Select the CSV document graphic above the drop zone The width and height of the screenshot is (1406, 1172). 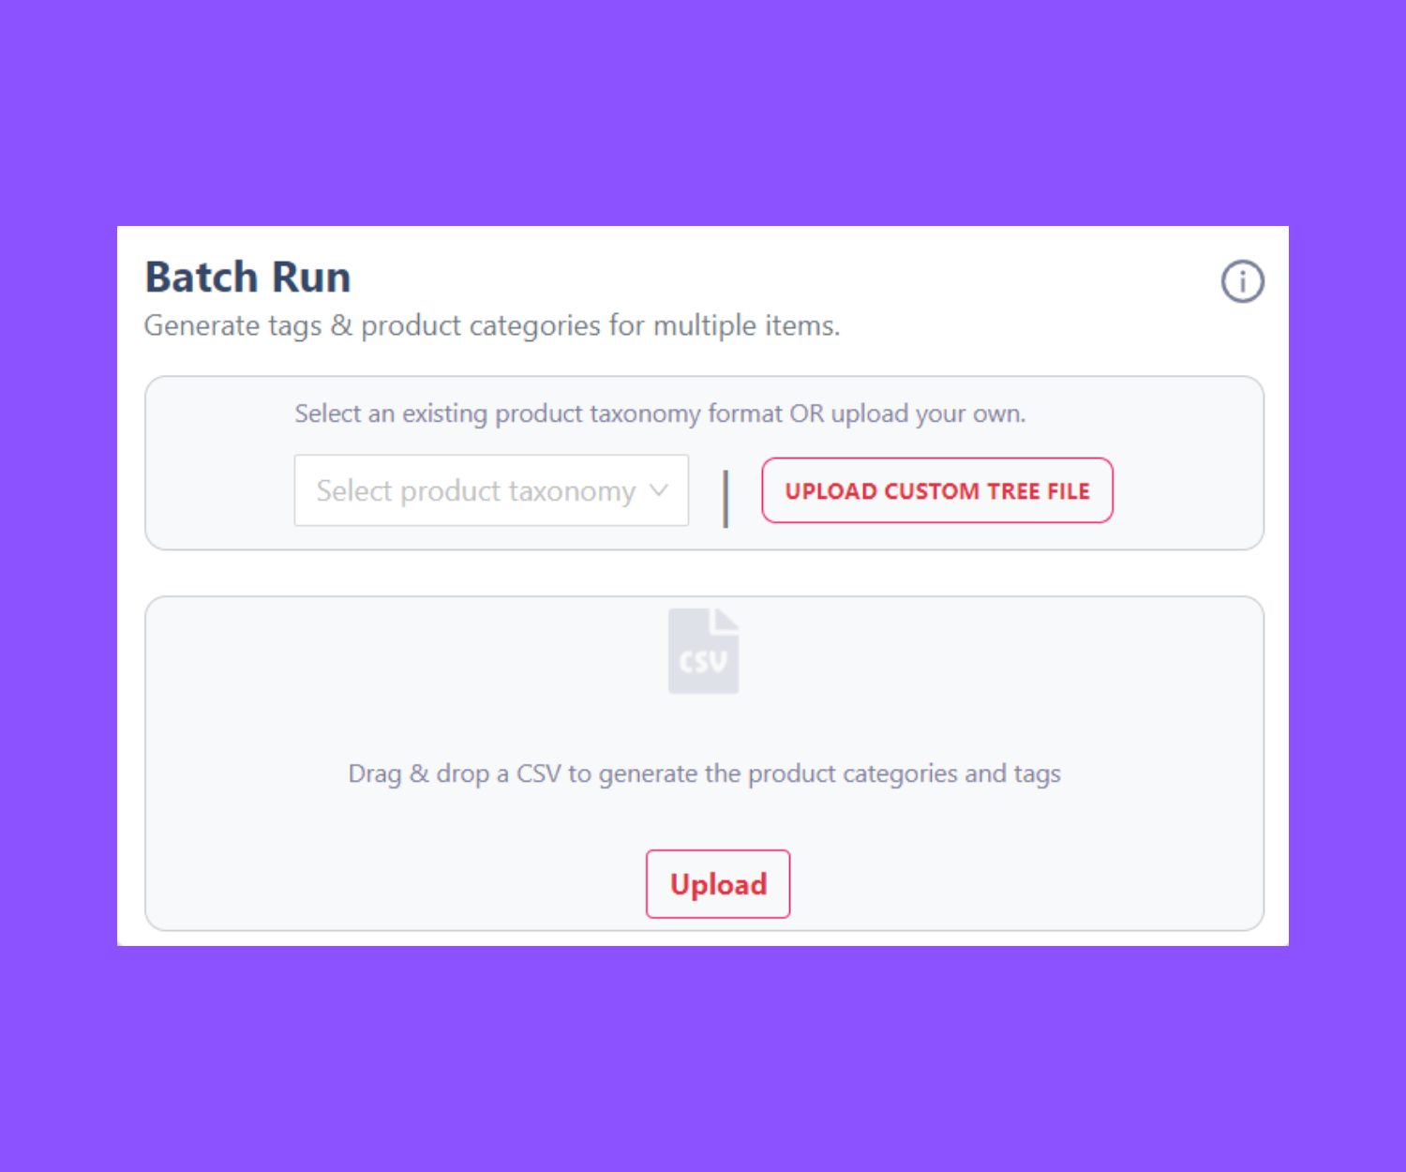point(703,650)
